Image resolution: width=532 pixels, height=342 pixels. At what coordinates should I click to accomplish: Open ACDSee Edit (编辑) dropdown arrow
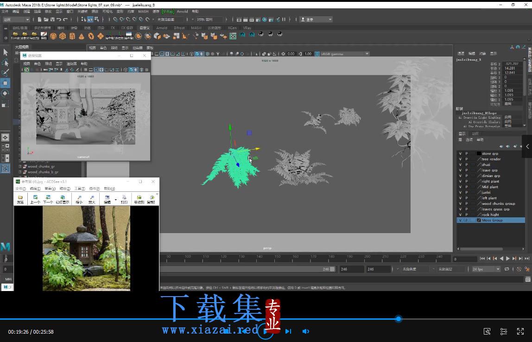click(116, 199)
